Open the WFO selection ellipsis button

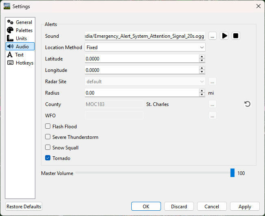coord(213,116)
